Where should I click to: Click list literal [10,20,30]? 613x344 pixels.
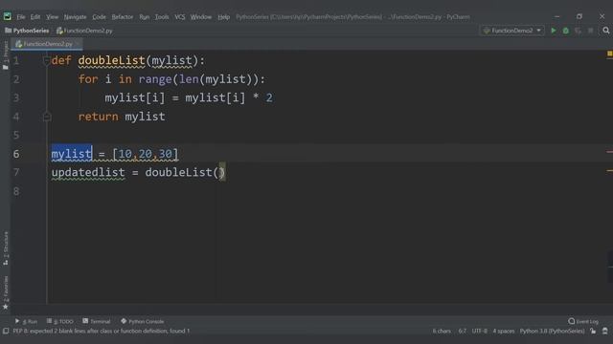145,154
